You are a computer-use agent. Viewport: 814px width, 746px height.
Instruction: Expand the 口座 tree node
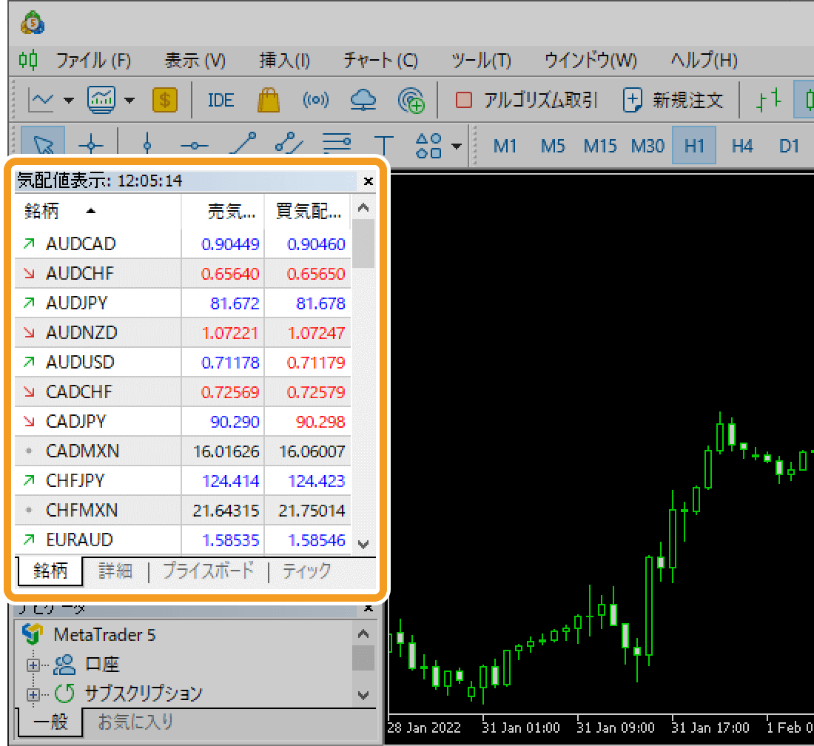point(33,665)
